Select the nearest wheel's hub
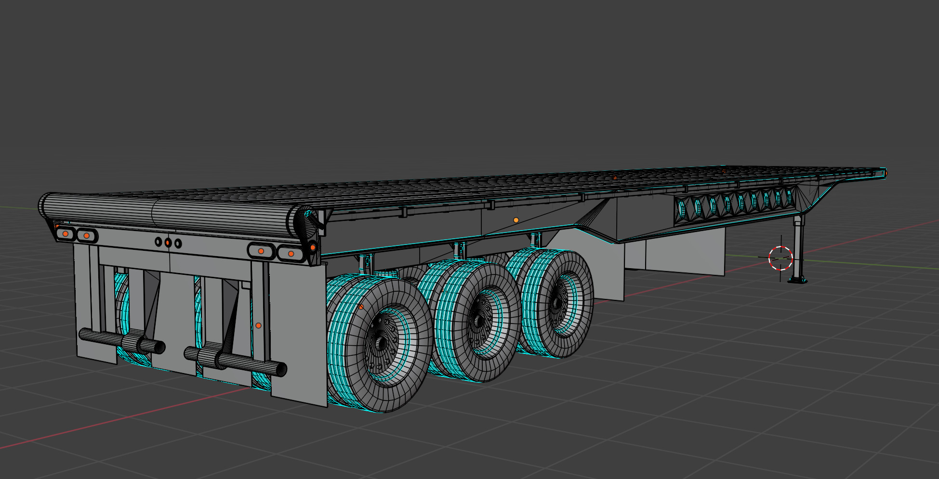 coord(382,343)
